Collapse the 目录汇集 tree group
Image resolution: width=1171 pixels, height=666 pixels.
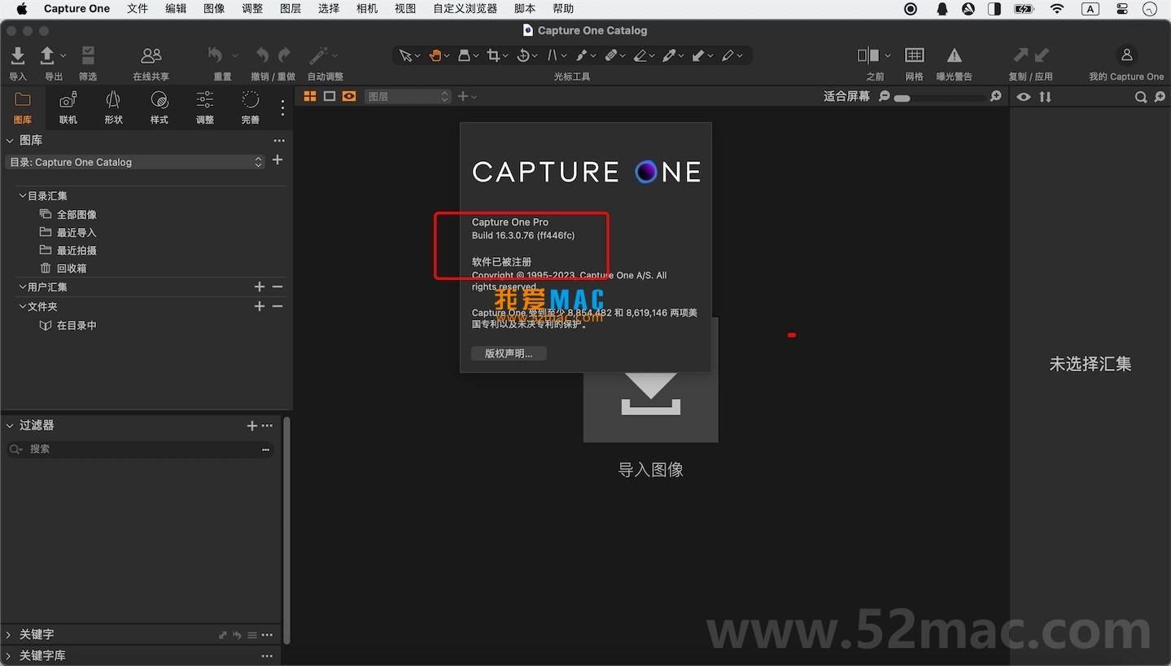coord(23,196)
